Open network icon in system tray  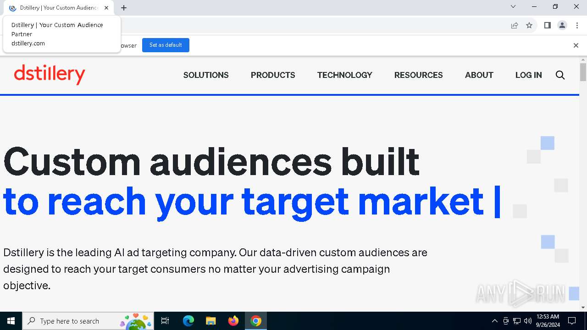coord(517,321)
